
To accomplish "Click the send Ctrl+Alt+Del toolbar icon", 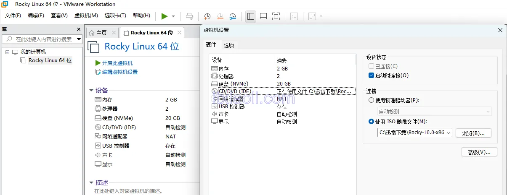I will coord(190,16).
